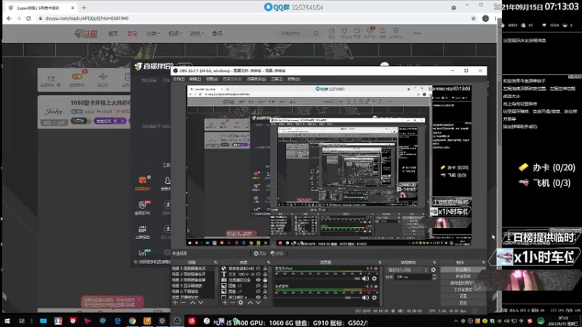Expand Douyu 分类 dropdown
Viewport: 582px width, 327px height.
point(153,33)
